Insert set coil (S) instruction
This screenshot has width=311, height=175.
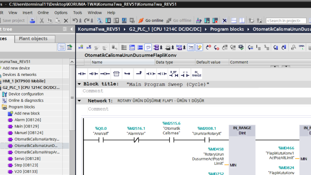click(162, 74)
